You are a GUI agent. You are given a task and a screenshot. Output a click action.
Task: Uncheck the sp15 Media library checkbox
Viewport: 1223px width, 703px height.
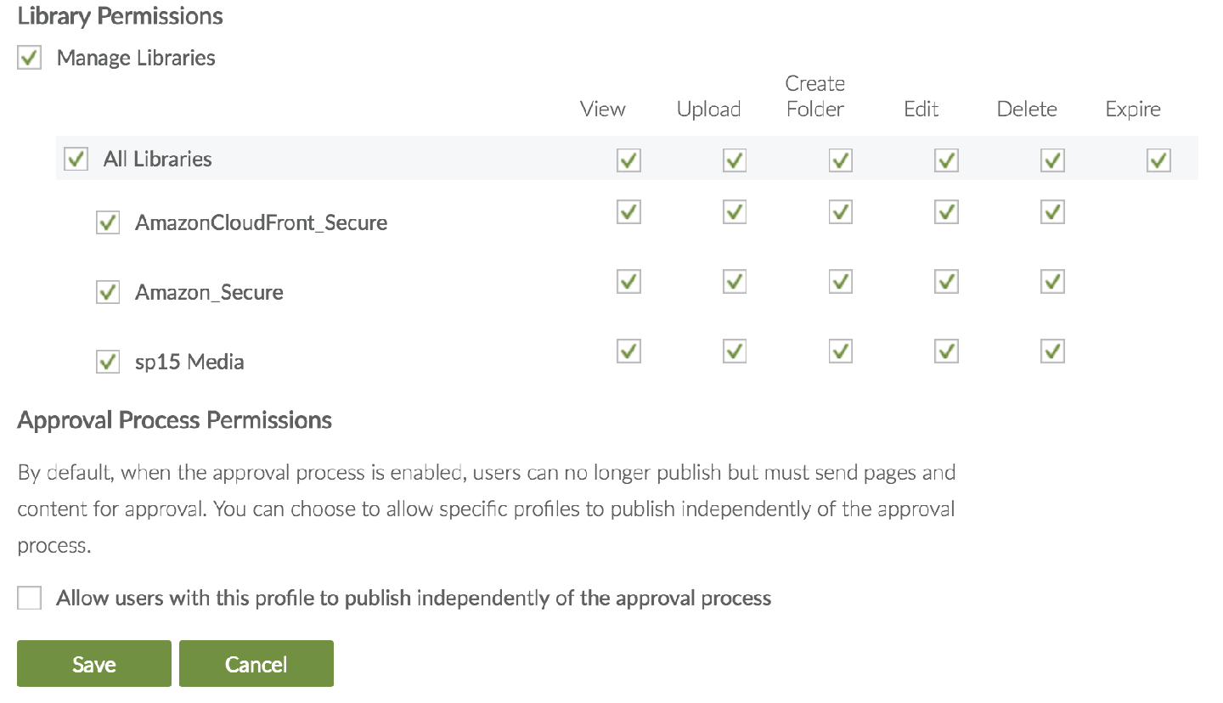(108, 363)
